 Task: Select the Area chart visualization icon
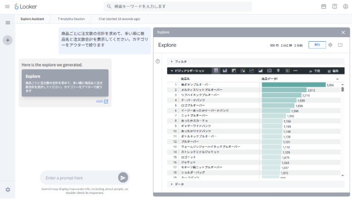click(x=261, y=71)
